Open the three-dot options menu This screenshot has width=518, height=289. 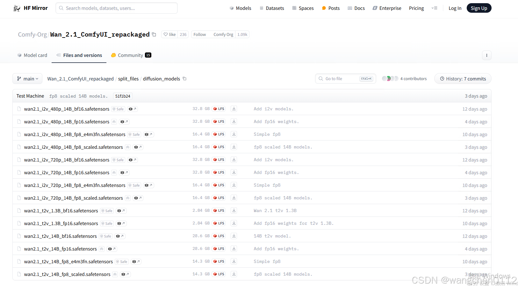click(486, 55)
